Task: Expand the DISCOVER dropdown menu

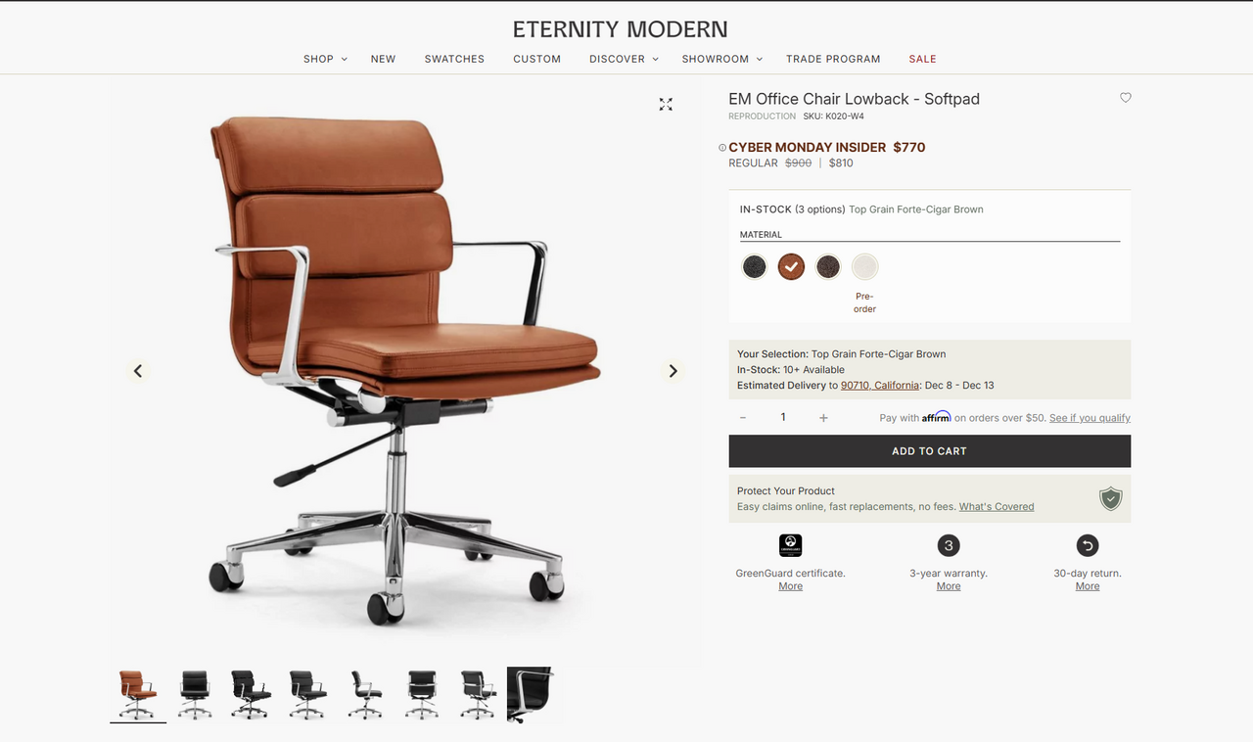Action: (624, 59)
